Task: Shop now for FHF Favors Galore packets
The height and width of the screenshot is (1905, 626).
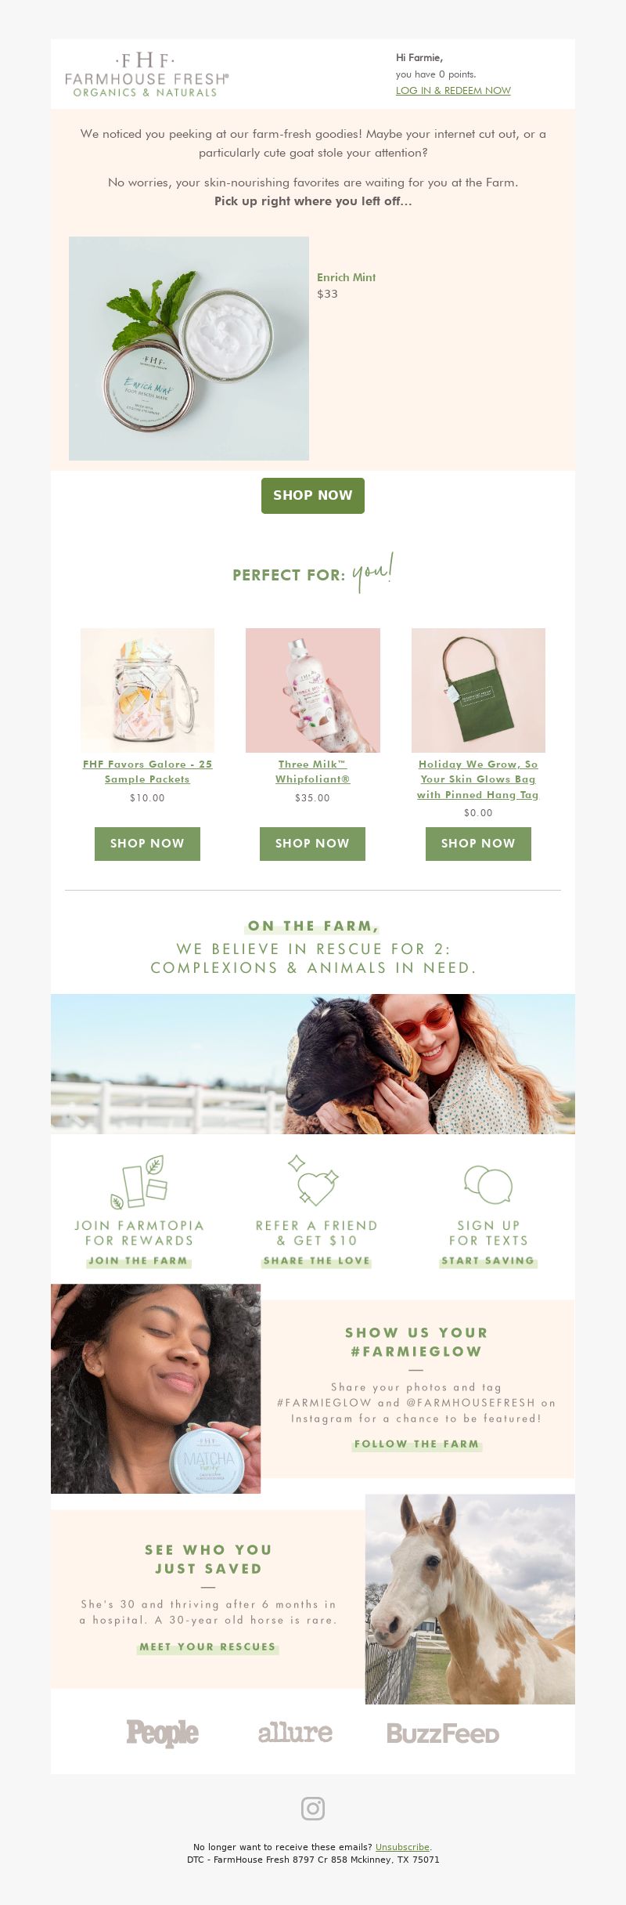Action: coord(147,844)
